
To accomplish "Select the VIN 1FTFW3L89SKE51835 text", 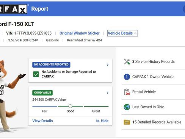I will [x=29, y=33].
